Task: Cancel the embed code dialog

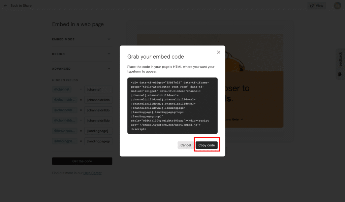Action: coord(186,145)
